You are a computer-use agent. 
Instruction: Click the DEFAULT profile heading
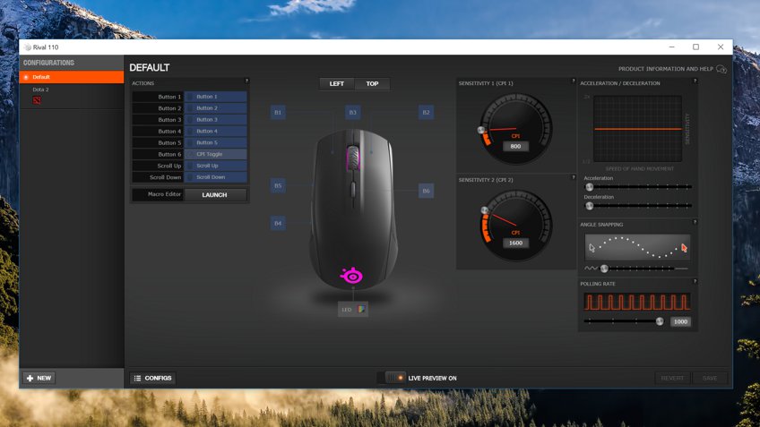(150, 68)
